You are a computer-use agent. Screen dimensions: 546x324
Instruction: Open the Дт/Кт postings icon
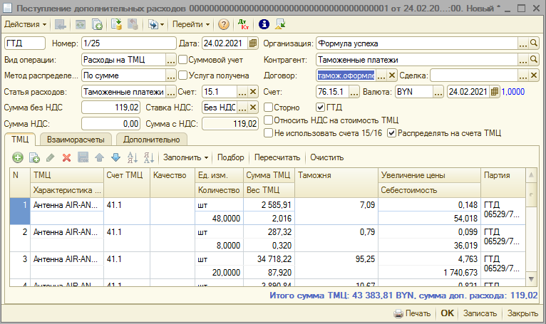[243, 24]
